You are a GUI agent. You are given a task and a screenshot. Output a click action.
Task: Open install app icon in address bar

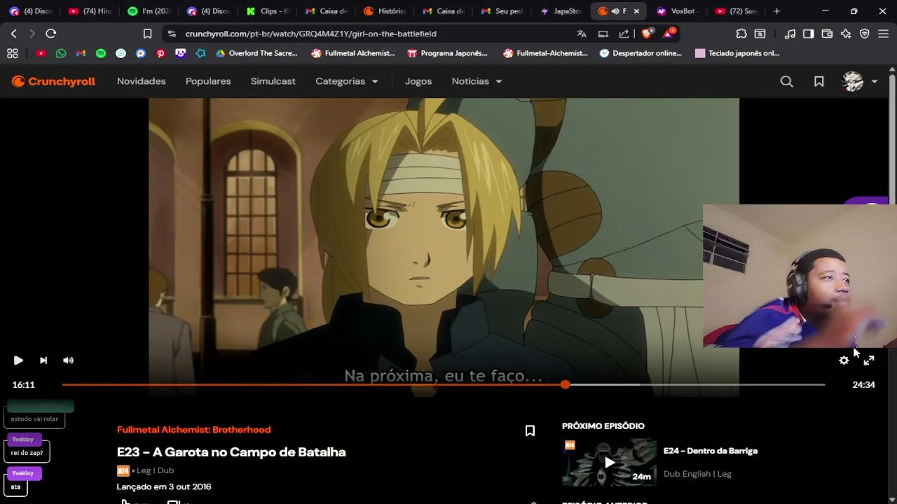[x=603, y=34]
